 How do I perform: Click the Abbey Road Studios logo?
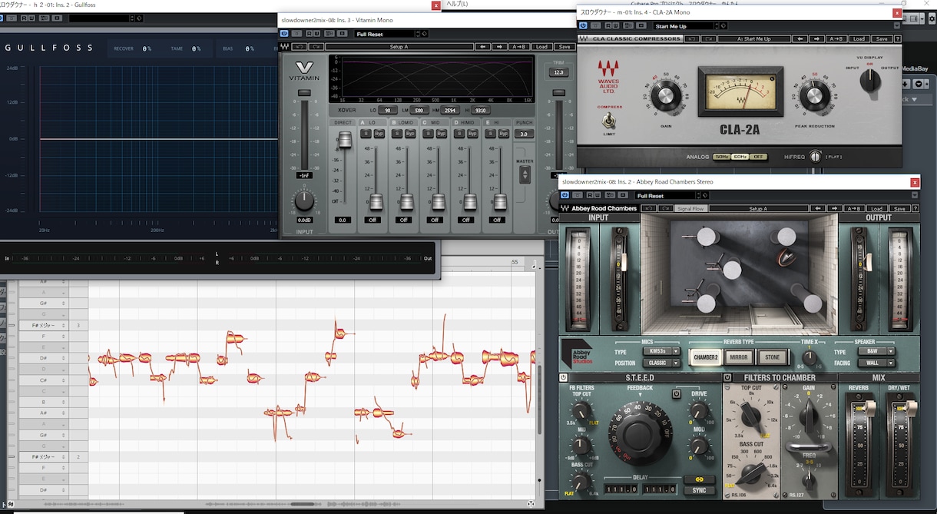[575, 353]
